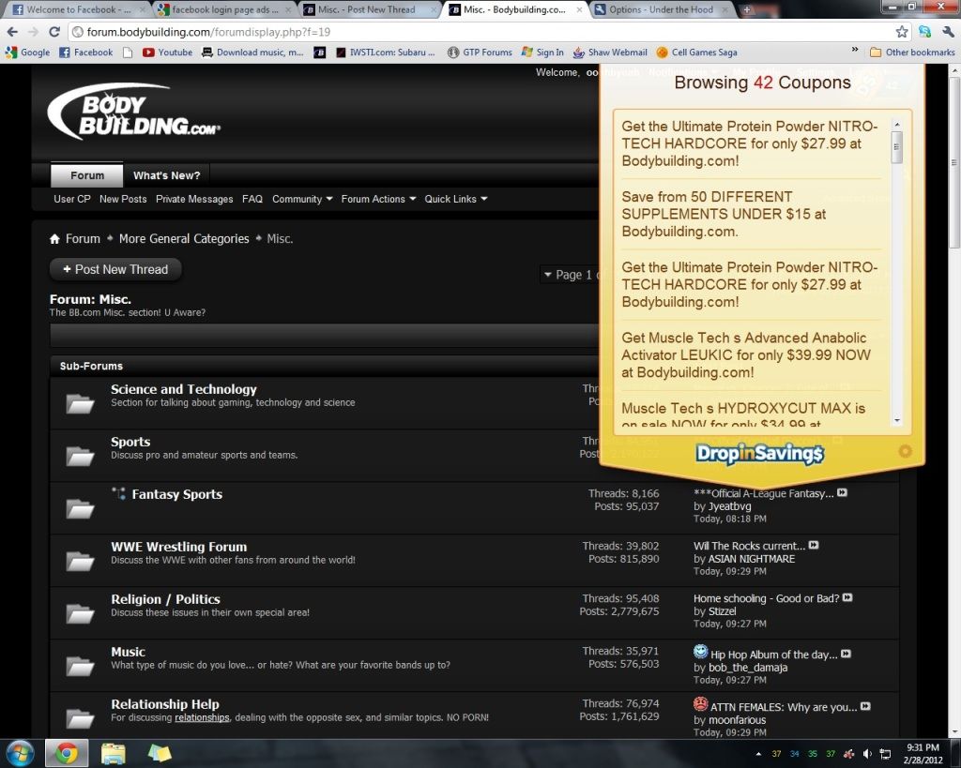961x768 pixels.
Task: Click the Sports sub-forum folder icon
Action: click(x=81, y=457)
